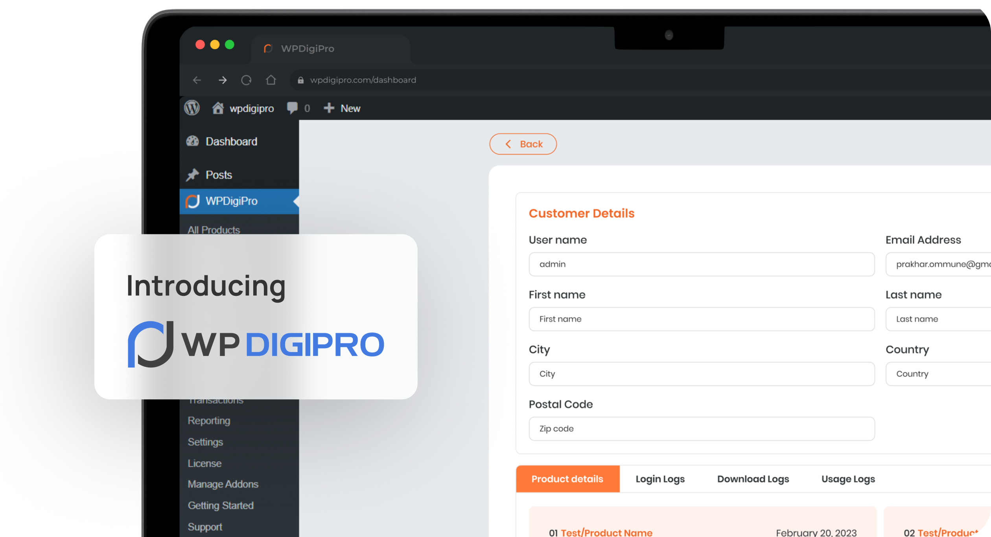Click the plus icon beside New
This screenshot has height=537, width=991.
click(x=329, y=108)
